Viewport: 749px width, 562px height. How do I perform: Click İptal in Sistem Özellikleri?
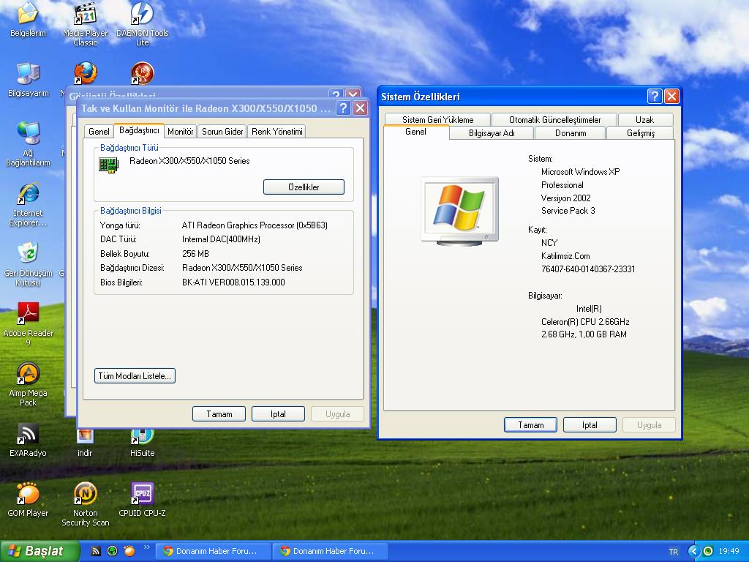pyautogui.click(x=590, y=425)
